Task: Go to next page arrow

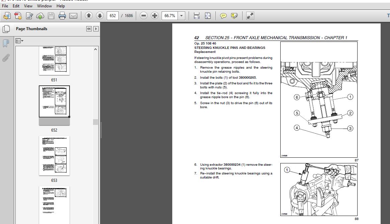Action: pos(100,16)
